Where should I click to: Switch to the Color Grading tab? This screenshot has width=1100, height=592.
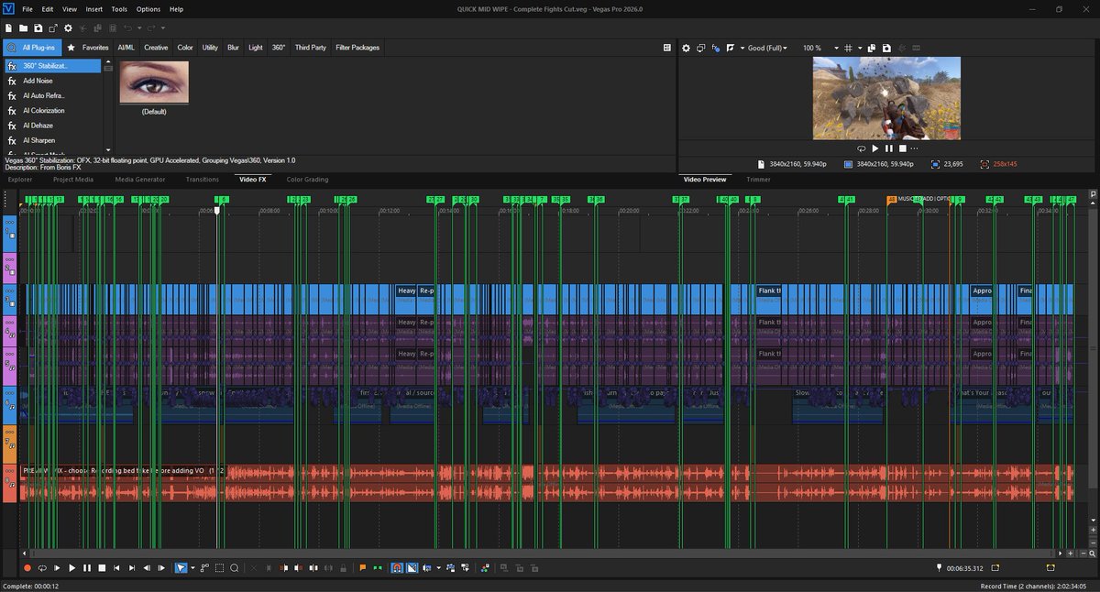pyautogui.click(x=307, y=180)
